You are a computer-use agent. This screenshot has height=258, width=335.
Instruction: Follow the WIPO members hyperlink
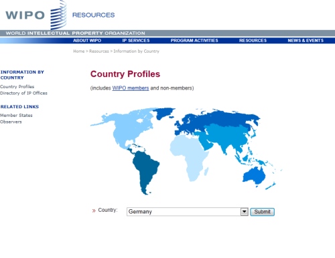[x=131, y=88]
